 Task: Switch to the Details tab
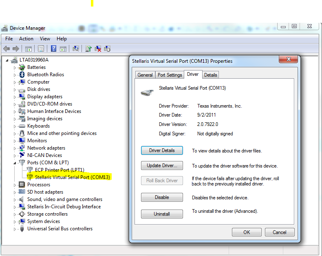[x=210, y=75]
